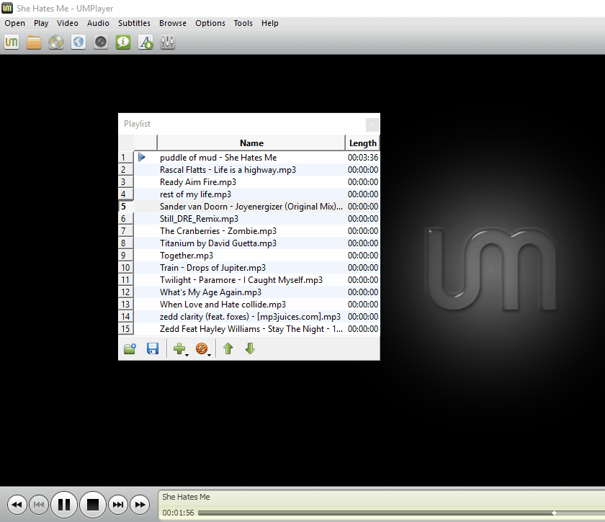This screenshot has width=605, height=522.
Task: Click the Length column header
Action: (363, 143)
